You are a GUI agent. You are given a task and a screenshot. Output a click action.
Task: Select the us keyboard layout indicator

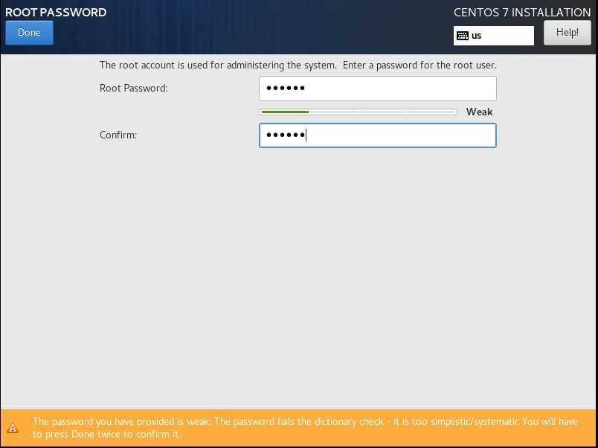coord(494,36)
